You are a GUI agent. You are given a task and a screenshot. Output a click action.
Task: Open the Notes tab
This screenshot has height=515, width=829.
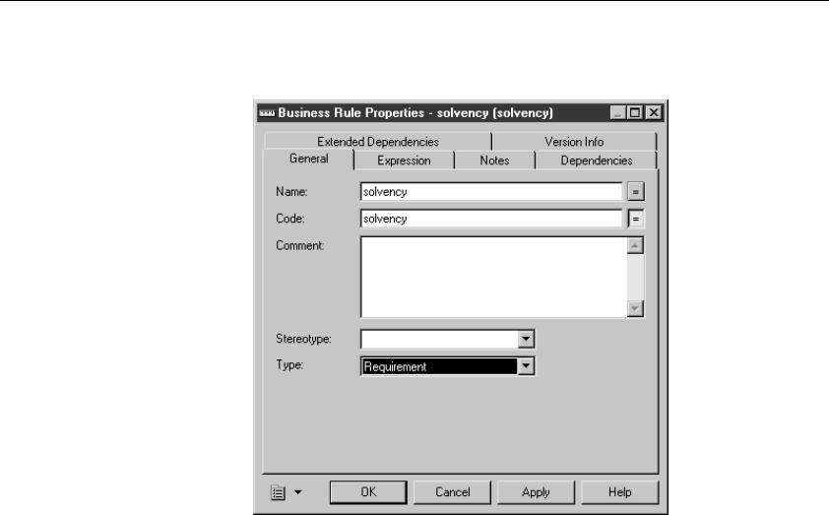click(495, 161)
